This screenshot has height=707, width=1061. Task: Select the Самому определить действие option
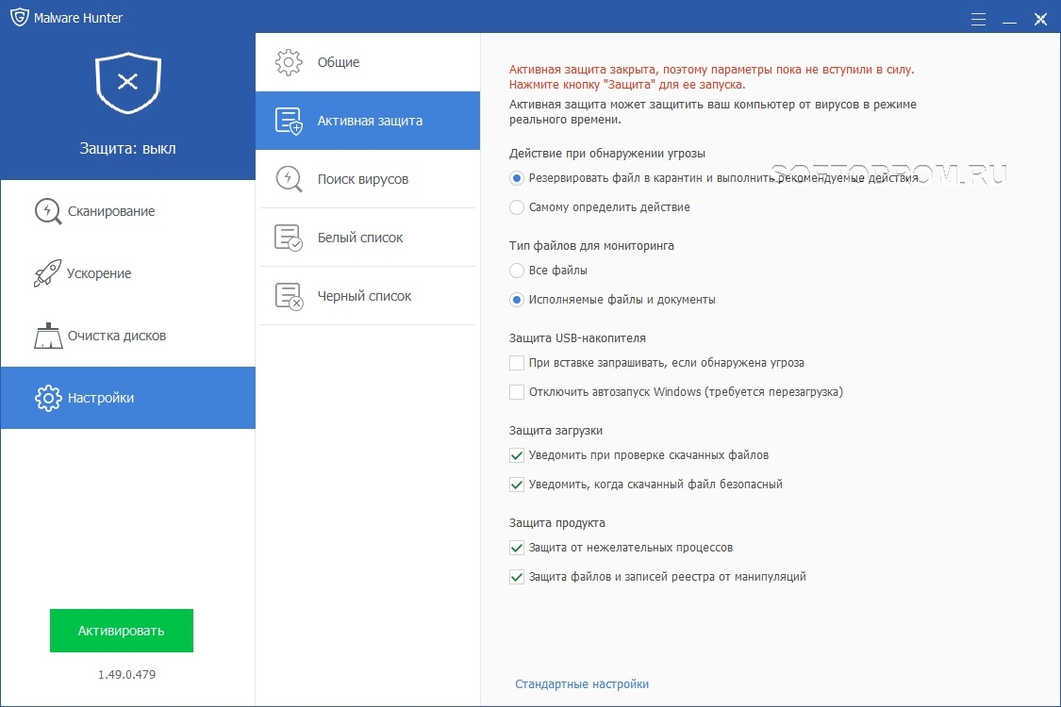517,206
